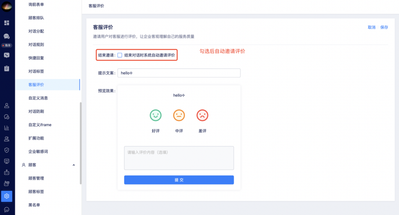The width and height of the screenshot is (399, 215).
Task: Click the 提示文案 text input field
Action: 179,73
